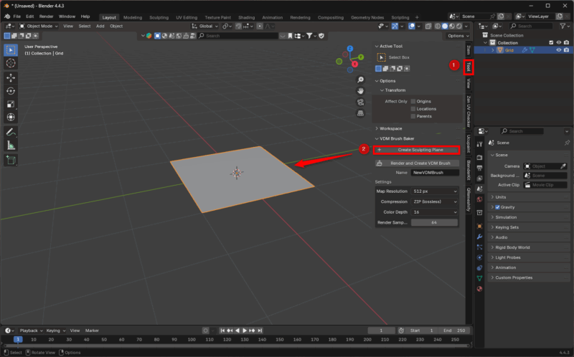Open the Add menu in viewport header
This screenshot has width=574, height=357.
(x=100, y=26)
